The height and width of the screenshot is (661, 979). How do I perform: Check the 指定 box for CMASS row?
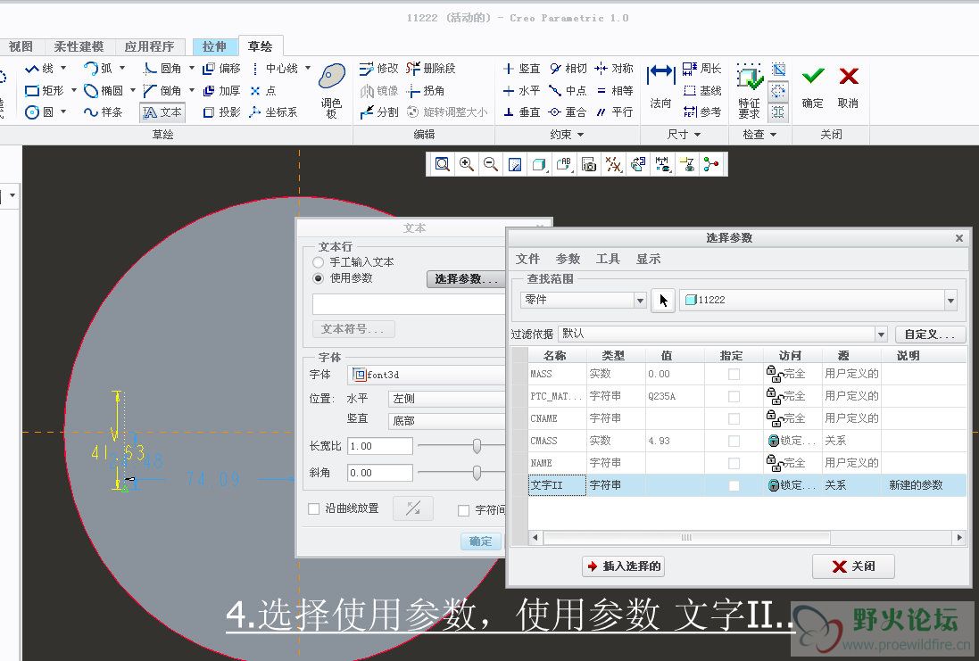click(x=734, y=442)
